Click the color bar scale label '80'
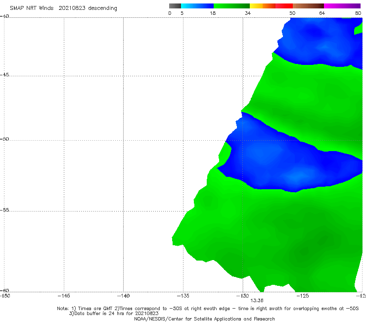The height and width of the screenshot is (322, 366). point(358,13)
